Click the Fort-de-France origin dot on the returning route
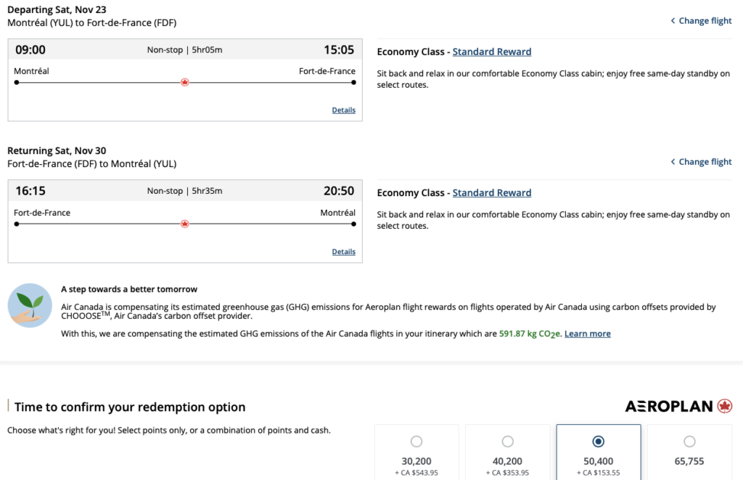The width and height of the screenshot is (743, 480). 17,224
